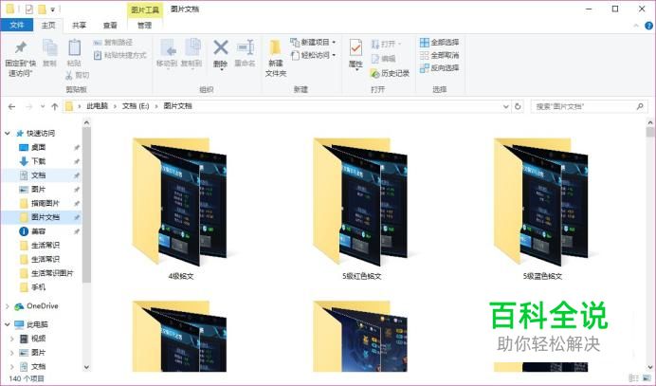Screen dimensions: 656x386
Task: Open the 轻松访问 dropdown
Action: point(313,55)
